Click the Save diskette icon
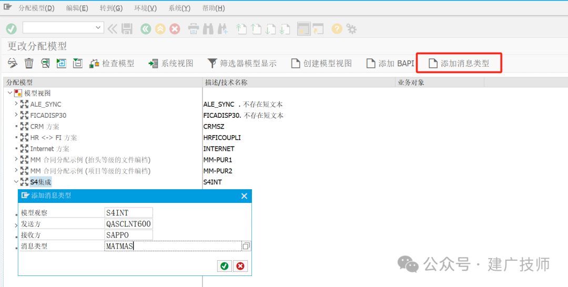Image resolution: width=568 pixels, height=287 pixels. click(127, 28)
